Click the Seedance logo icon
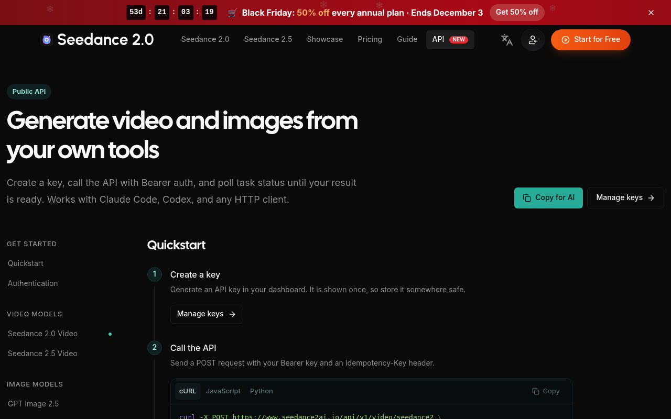 point(47,40)
